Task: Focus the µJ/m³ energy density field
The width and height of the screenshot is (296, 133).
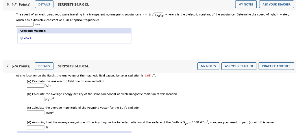Action: [x=36, y=99]
